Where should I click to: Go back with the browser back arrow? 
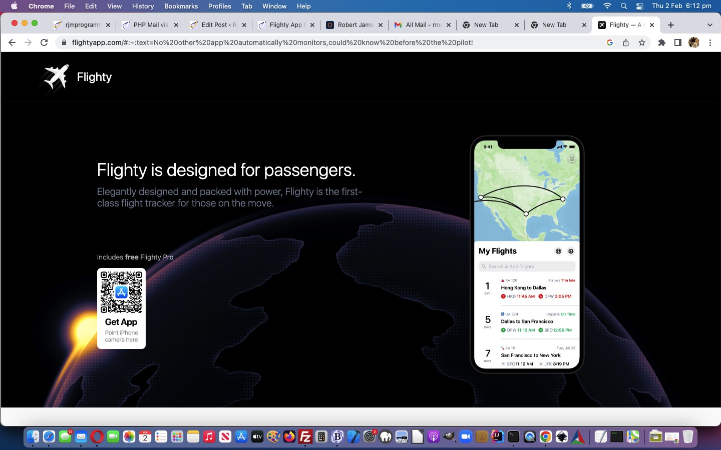coord(12,42)
